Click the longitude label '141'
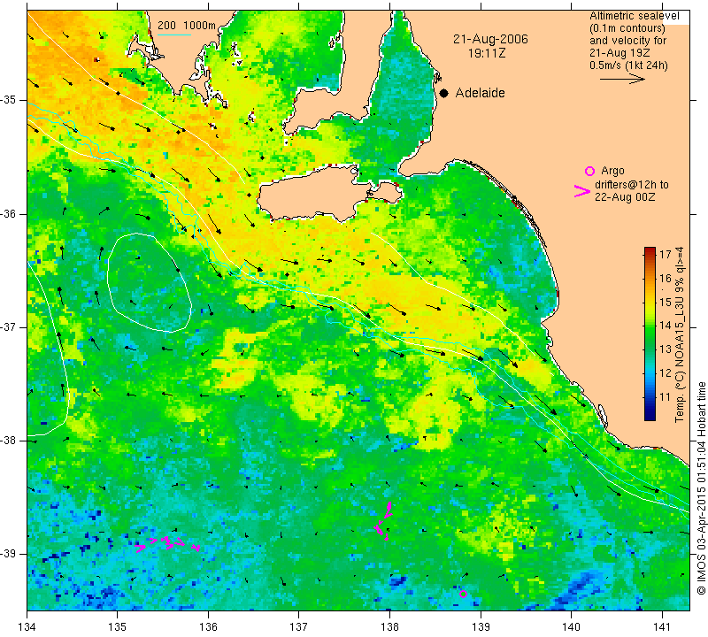Image resolution: width=708 pixels, height=637 pixels. coord(662,627)
